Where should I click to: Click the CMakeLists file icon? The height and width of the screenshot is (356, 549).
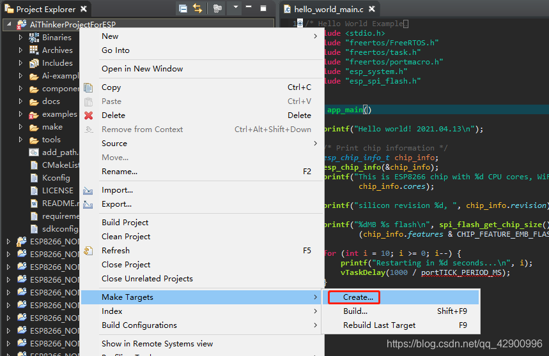coord(34,165)
